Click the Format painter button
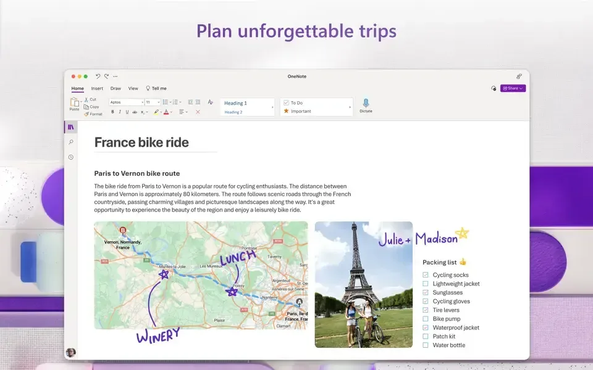 coord(93,114)
